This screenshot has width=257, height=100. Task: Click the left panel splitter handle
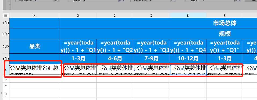click(x=1, y=93)
